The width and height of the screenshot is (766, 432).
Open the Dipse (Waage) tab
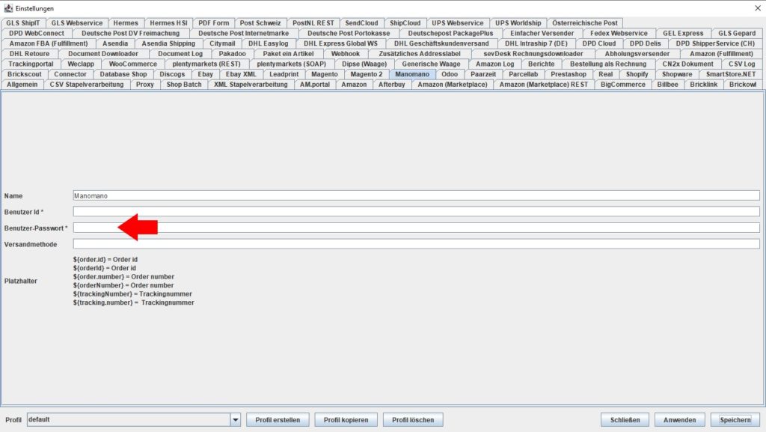(364, 64)
